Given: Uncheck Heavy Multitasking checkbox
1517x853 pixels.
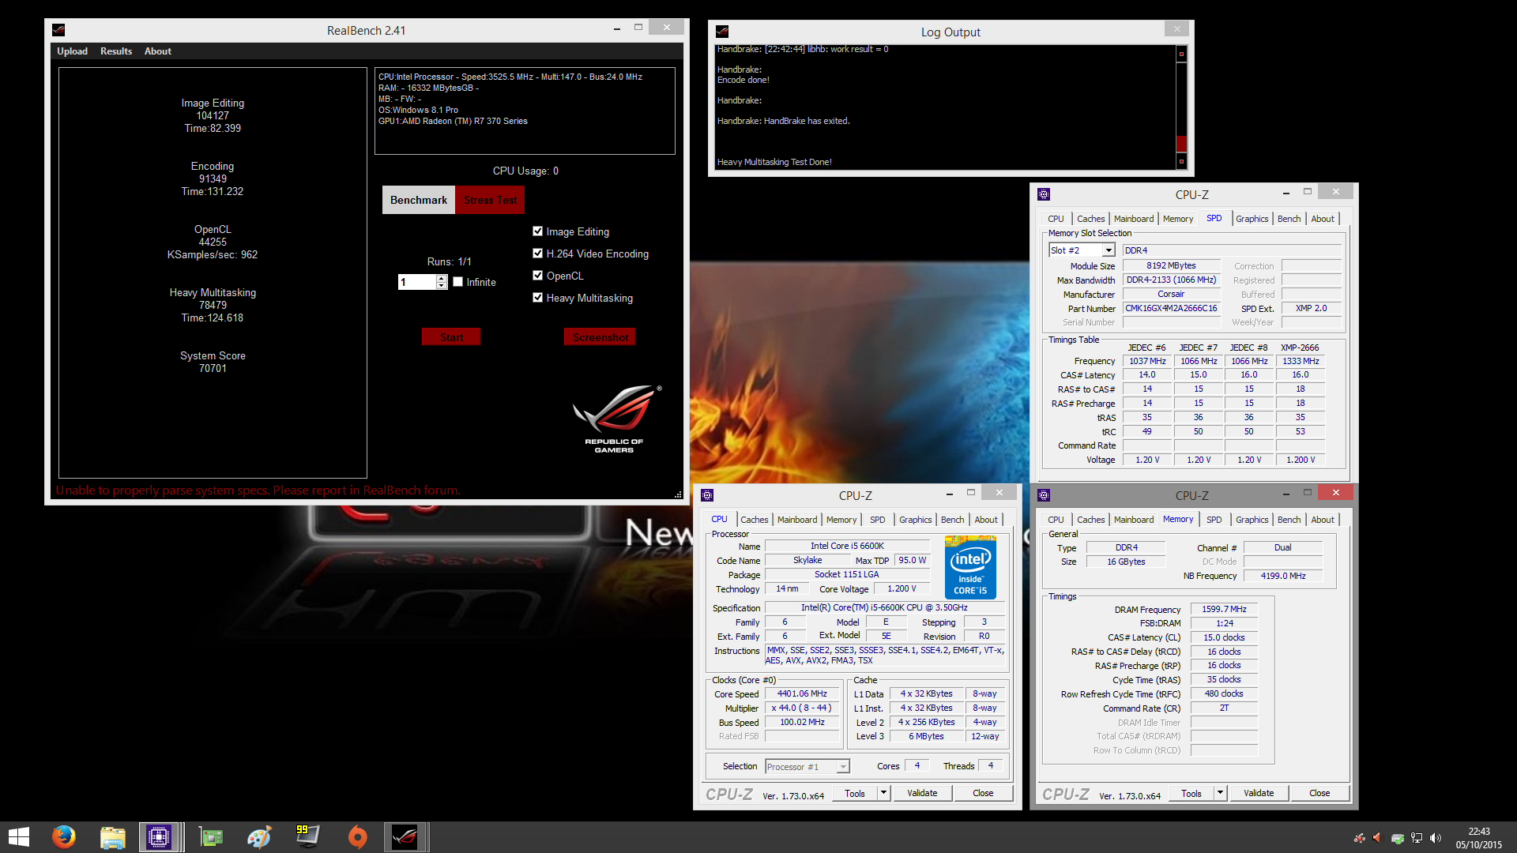Looking at the screenshot, I should (x=537, y=298).
